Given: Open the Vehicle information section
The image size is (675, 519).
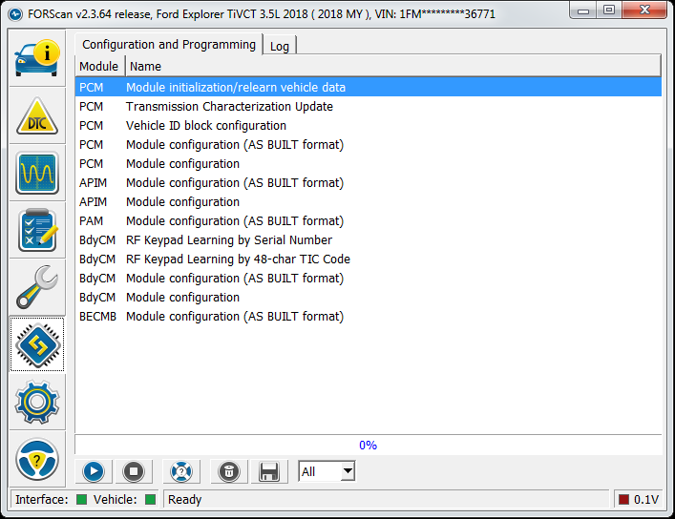Looking at the screenshot, I should pos(37,57).
